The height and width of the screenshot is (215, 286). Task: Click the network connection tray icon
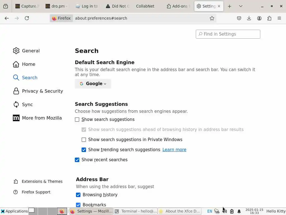tap(217, 211)
